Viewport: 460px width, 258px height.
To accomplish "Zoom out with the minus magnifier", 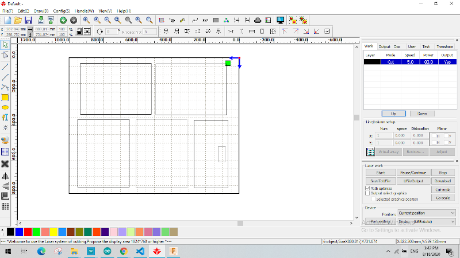I will 108,20.
